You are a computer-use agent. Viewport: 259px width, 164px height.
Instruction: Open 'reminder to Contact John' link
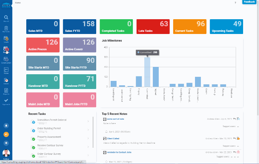[x=119, y=152]
